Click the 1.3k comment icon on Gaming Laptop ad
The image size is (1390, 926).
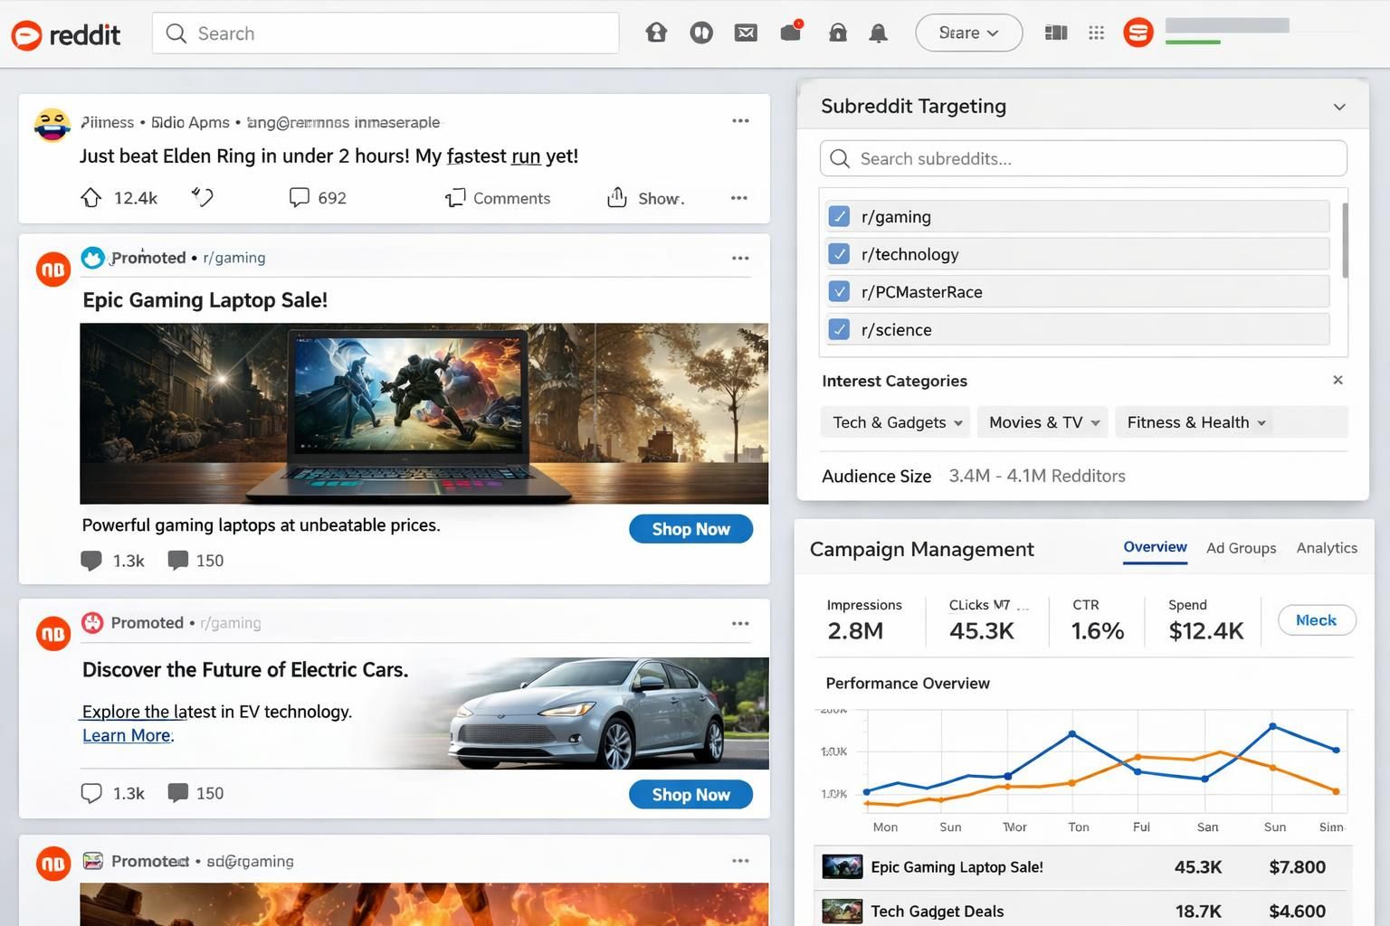click(x=91, y=561)
